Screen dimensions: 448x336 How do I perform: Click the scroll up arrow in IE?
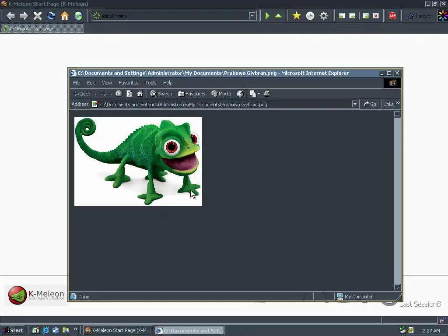pyautogui.click(x=397, y=114)
